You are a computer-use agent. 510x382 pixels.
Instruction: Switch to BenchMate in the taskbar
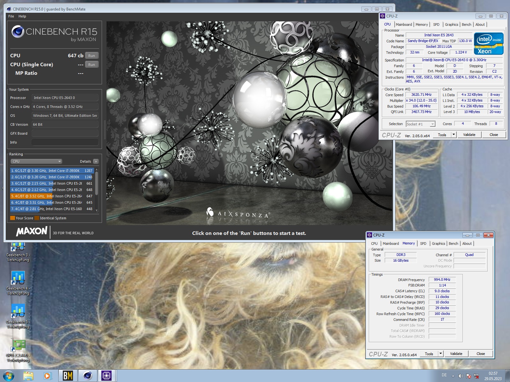point(68,376)
